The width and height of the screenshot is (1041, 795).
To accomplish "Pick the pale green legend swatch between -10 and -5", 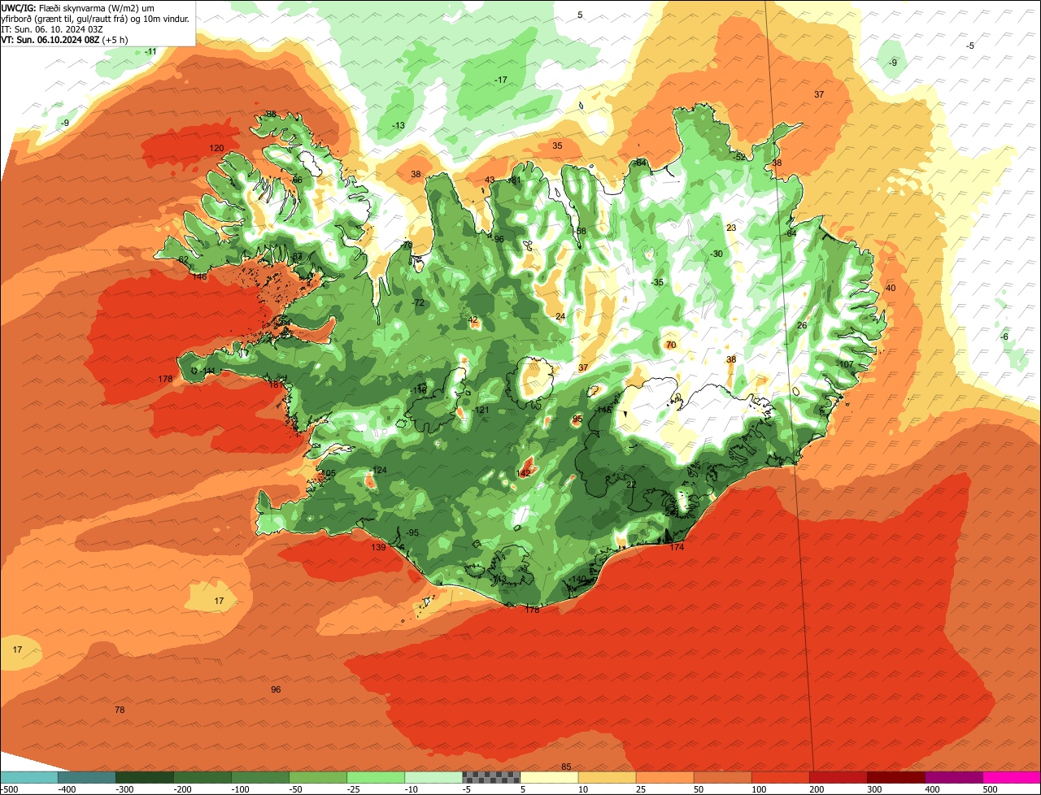I will pos(433,777).
